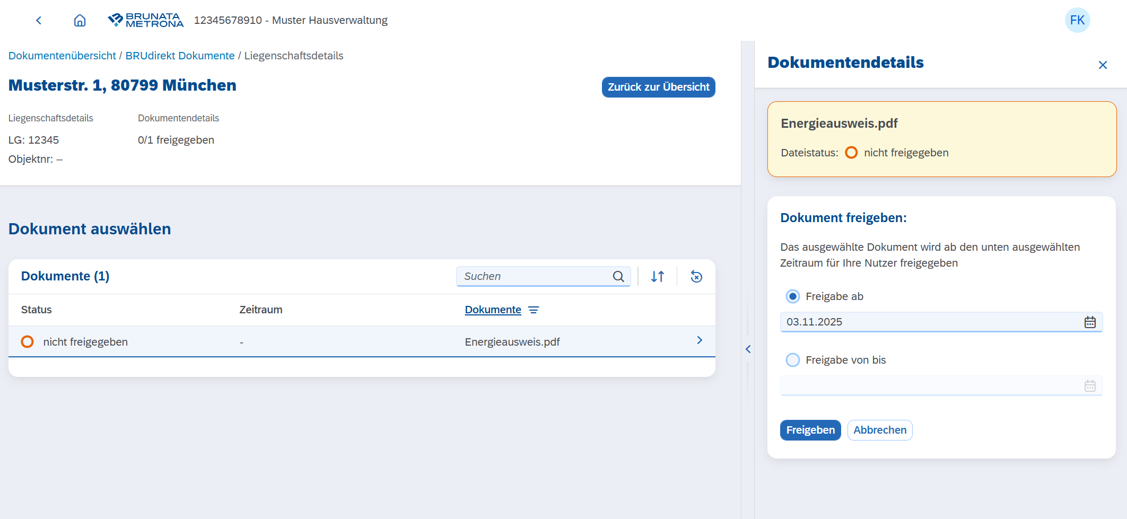Select the Freigabe ab radio button
This screenshot has height=519, width=1127.
point(792,296)
